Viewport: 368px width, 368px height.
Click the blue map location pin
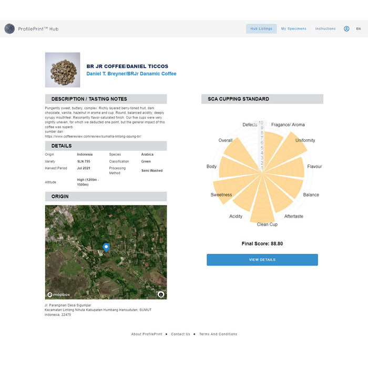coord(106,247)
